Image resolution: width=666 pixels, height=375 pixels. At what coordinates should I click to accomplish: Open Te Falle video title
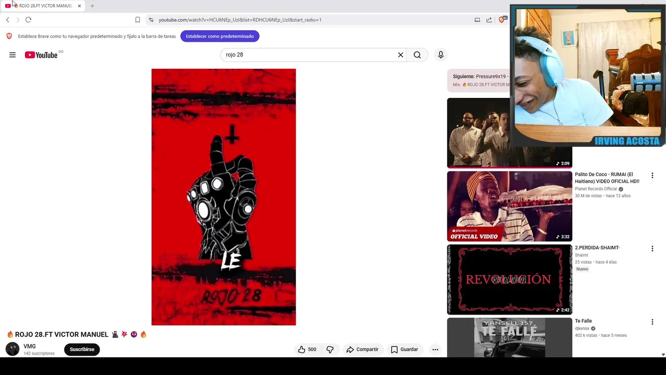coord(583,321)
